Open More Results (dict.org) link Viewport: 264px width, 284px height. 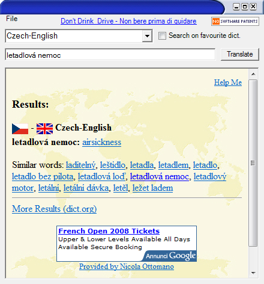[54, 209]
